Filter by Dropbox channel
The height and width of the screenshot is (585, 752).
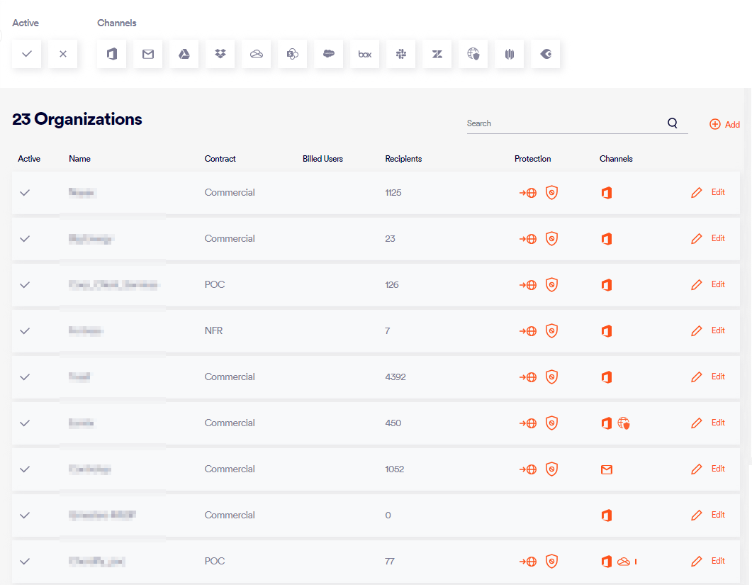point(220,54)
